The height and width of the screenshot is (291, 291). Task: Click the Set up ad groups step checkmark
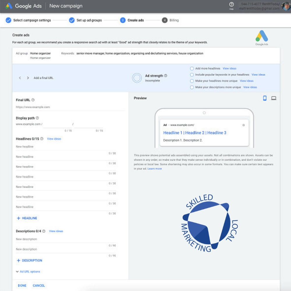72,20
